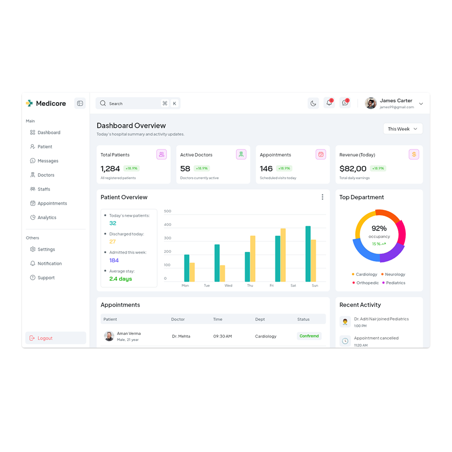Screen dimensions: 452x452
Task: Open the notifications bell in the header
Action: (x=329, y=103)
